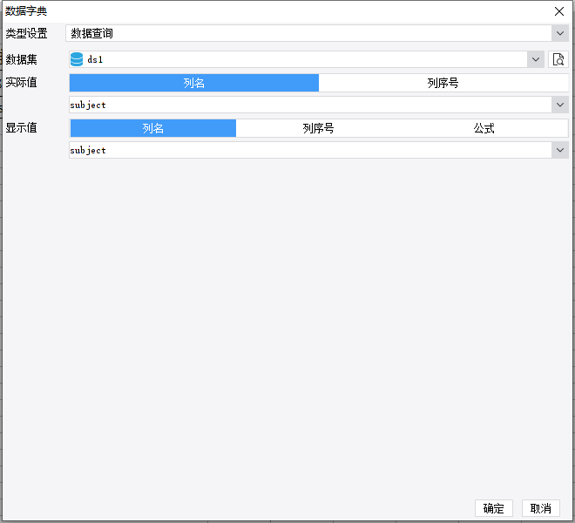The width and height of the screenshot is (575, 523).
Task: Select 列名 toggle for 实际值
Action: (x=194, y=83)
